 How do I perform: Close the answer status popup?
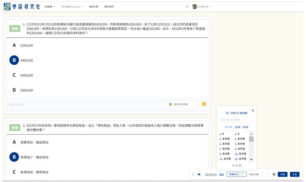tap(253, 111)
